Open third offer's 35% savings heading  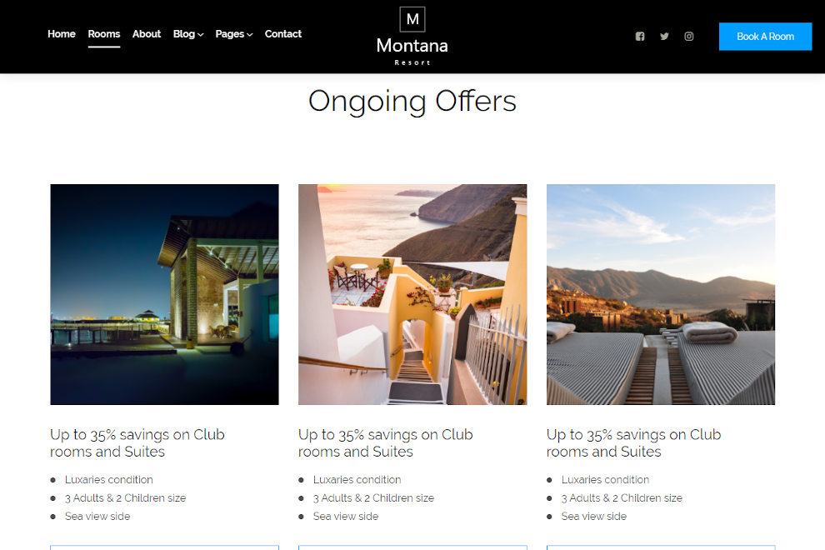point(634,443)
